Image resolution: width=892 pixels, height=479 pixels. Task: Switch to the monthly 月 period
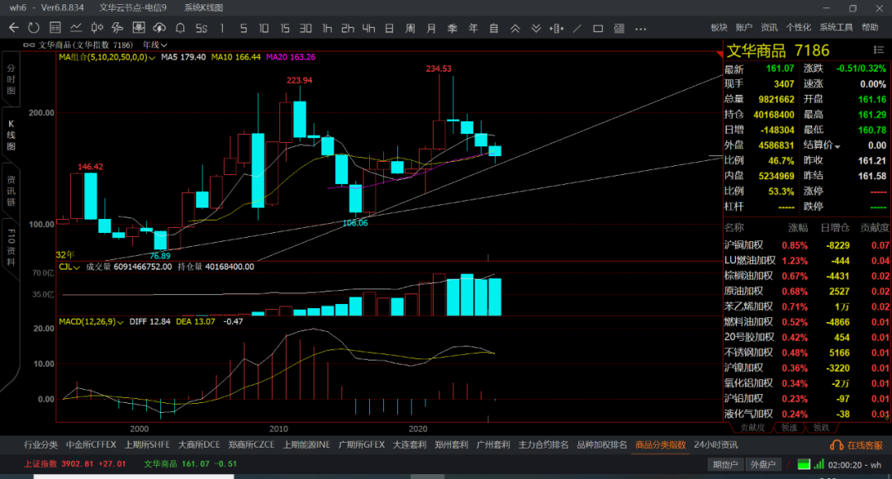tap(431, 28)
